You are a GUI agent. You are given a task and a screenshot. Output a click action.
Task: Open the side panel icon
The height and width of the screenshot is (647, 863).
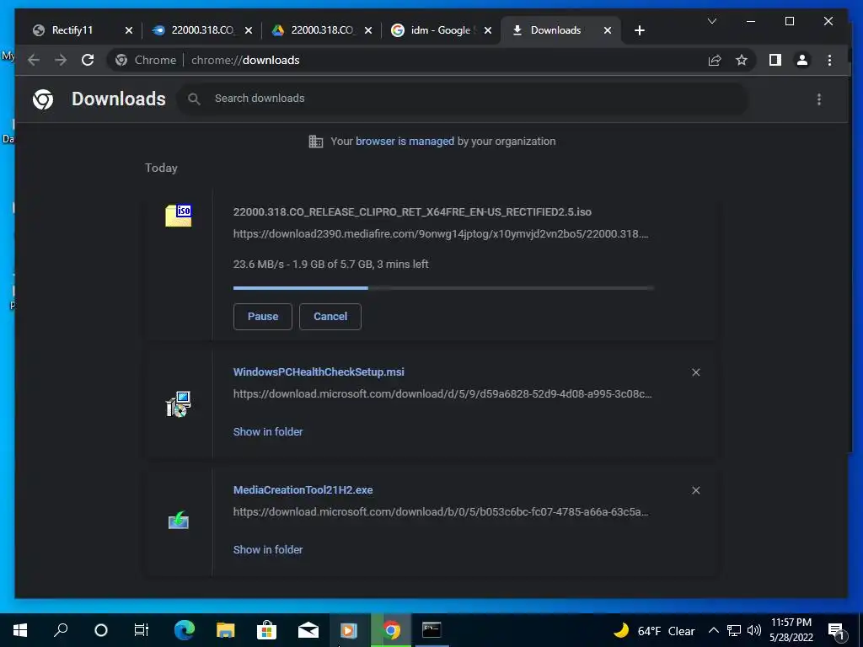pos(775,60)
